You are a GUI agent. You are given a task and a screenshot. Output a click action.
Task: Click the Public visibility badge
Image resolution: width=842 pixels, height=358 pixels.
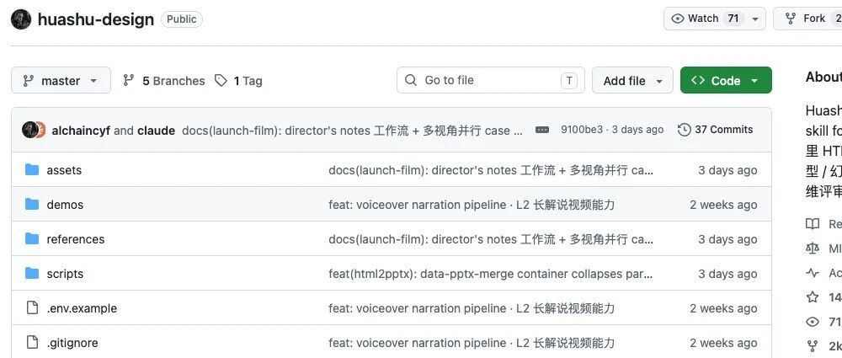[x=182, y=19]
